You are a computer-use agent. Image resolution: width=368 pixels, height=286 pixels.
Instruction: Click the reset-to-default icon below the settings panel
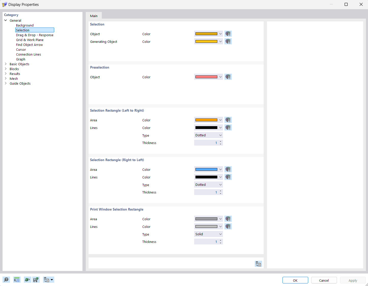(258, 264)
